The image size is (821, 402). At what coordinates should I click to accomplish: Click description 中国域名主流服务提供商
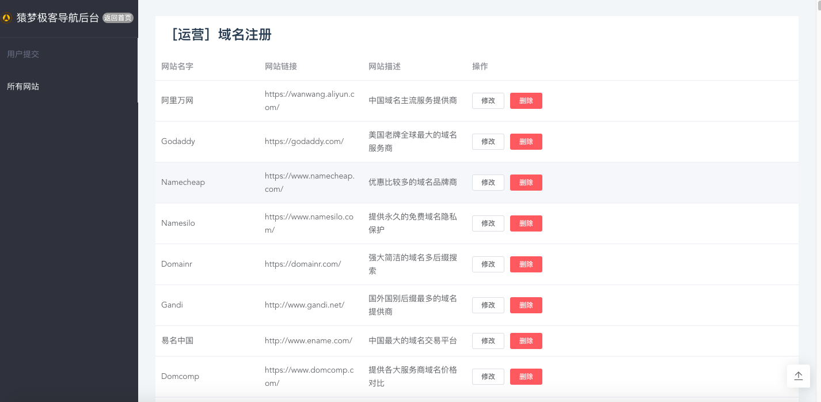(413, 101)
